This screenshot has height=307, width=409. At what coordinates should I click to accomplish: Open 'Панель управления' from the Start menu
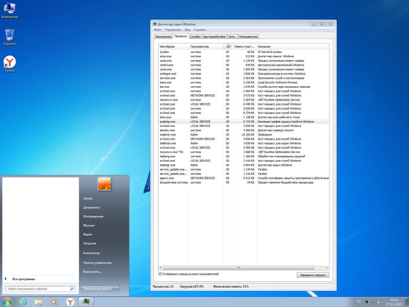point(97,263)
